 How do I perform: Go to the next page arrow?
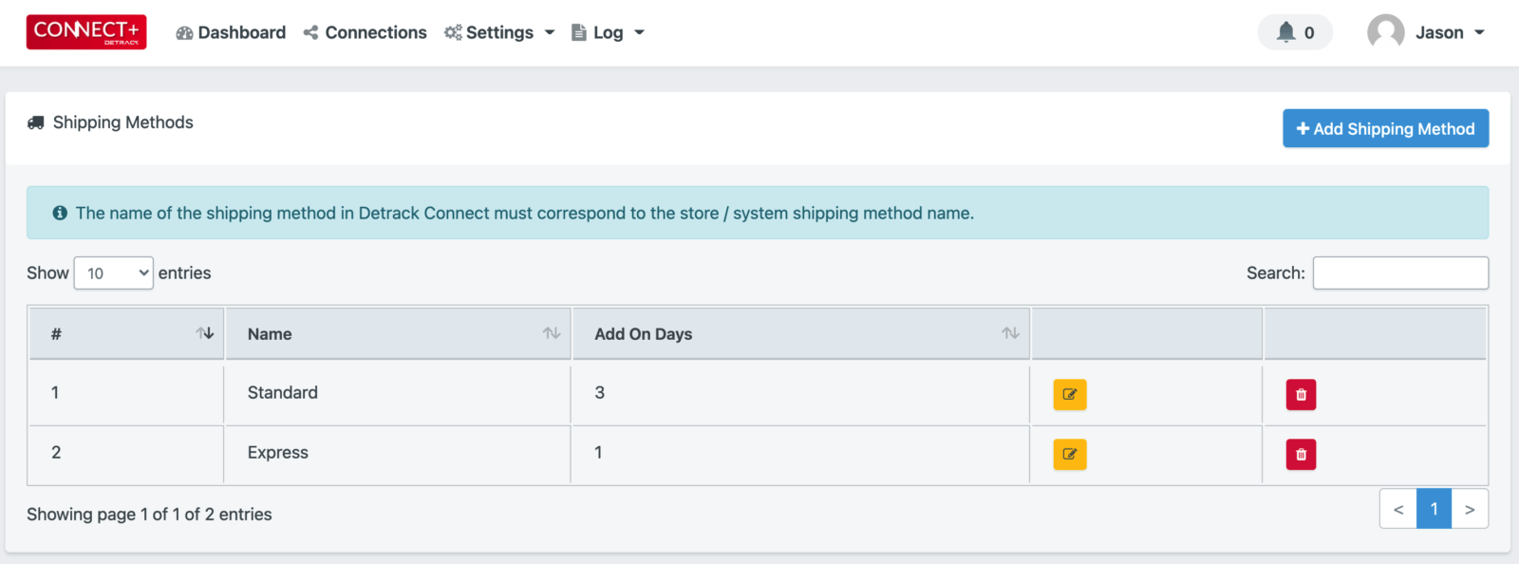click(x=1470, y=509)
